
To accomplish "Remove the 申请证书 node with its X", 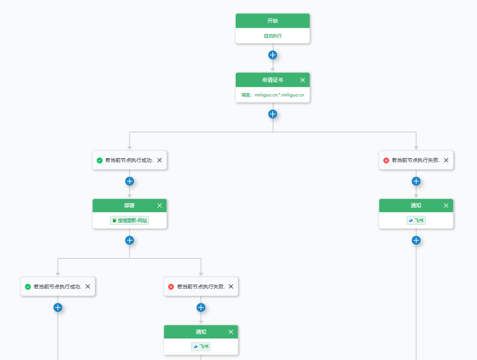I will point(303,80).
